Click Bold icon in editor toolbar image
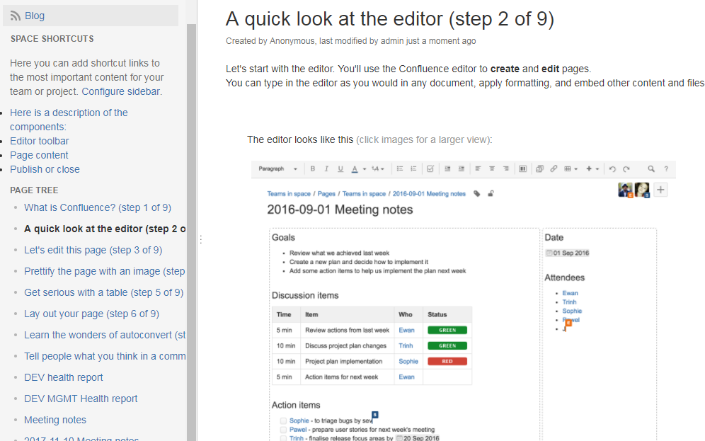 coord(312,169)
